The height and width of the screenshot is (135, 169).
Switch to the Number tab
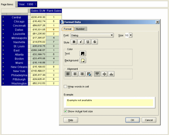click(x=80, y=29)
